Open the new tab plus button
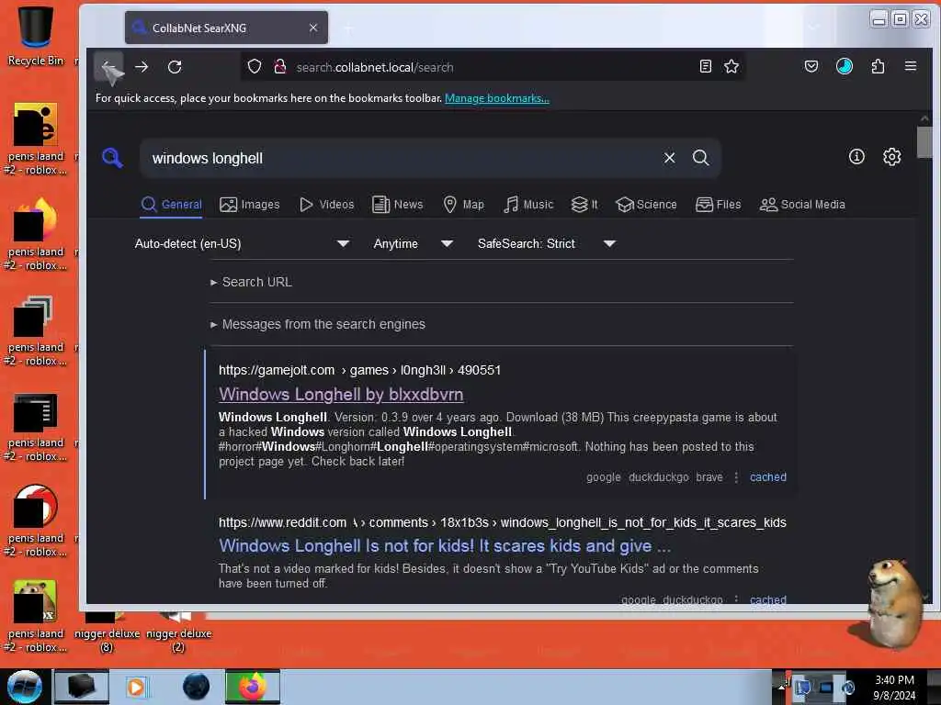Screen dimensions: 941x705 (x=348, y=28)
